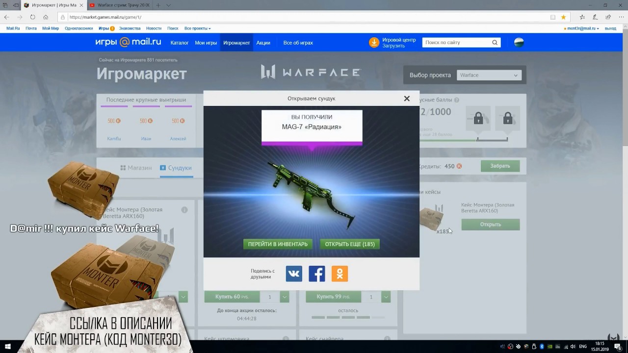Open the Aкции menu item
The height and width of the screenshot is (353, 628).
click(x=263, y=43)
